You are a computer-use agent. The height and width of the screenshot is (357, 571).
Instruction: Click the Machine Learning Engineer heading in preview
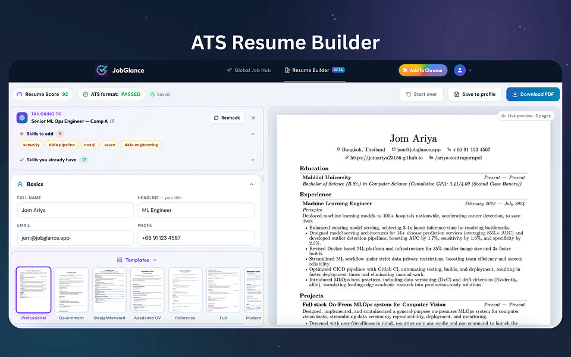(337, 203)
